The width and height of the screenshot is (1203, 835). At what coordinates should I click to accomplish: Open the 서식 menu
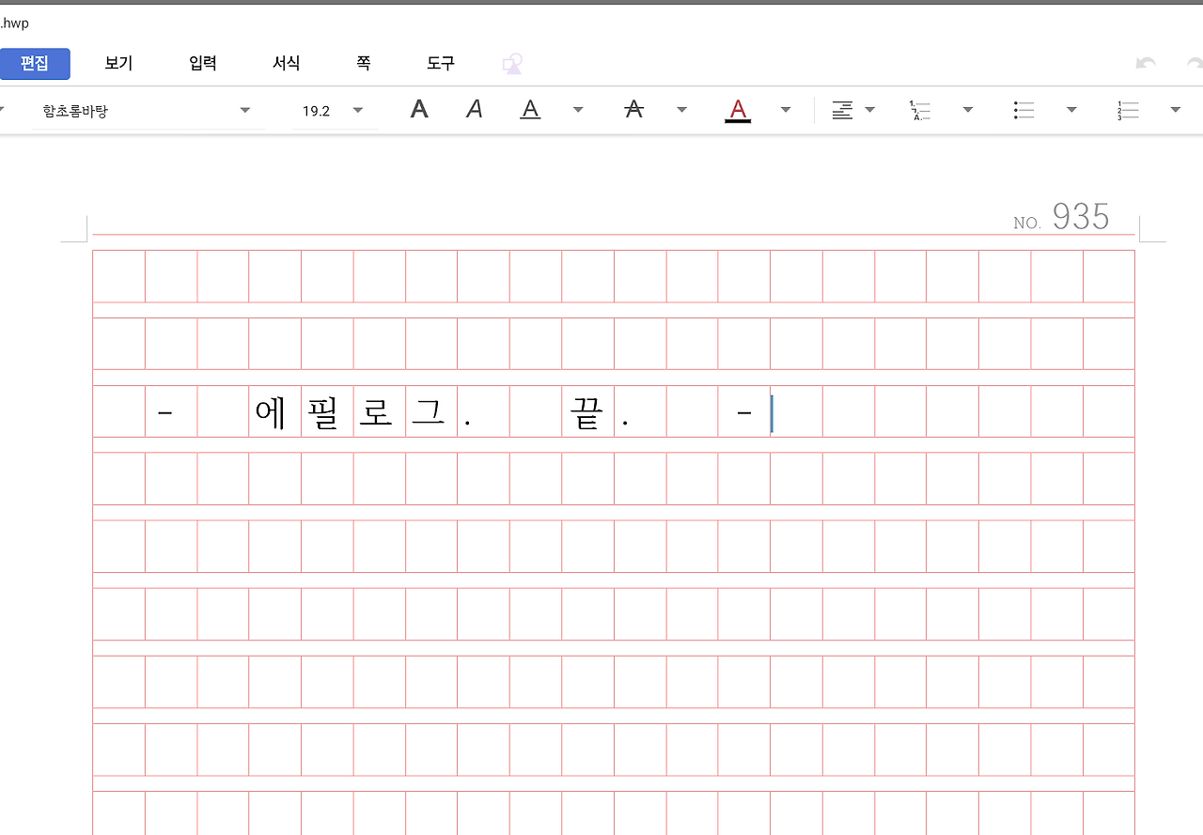pyautogui.click(x=287, y=64)
